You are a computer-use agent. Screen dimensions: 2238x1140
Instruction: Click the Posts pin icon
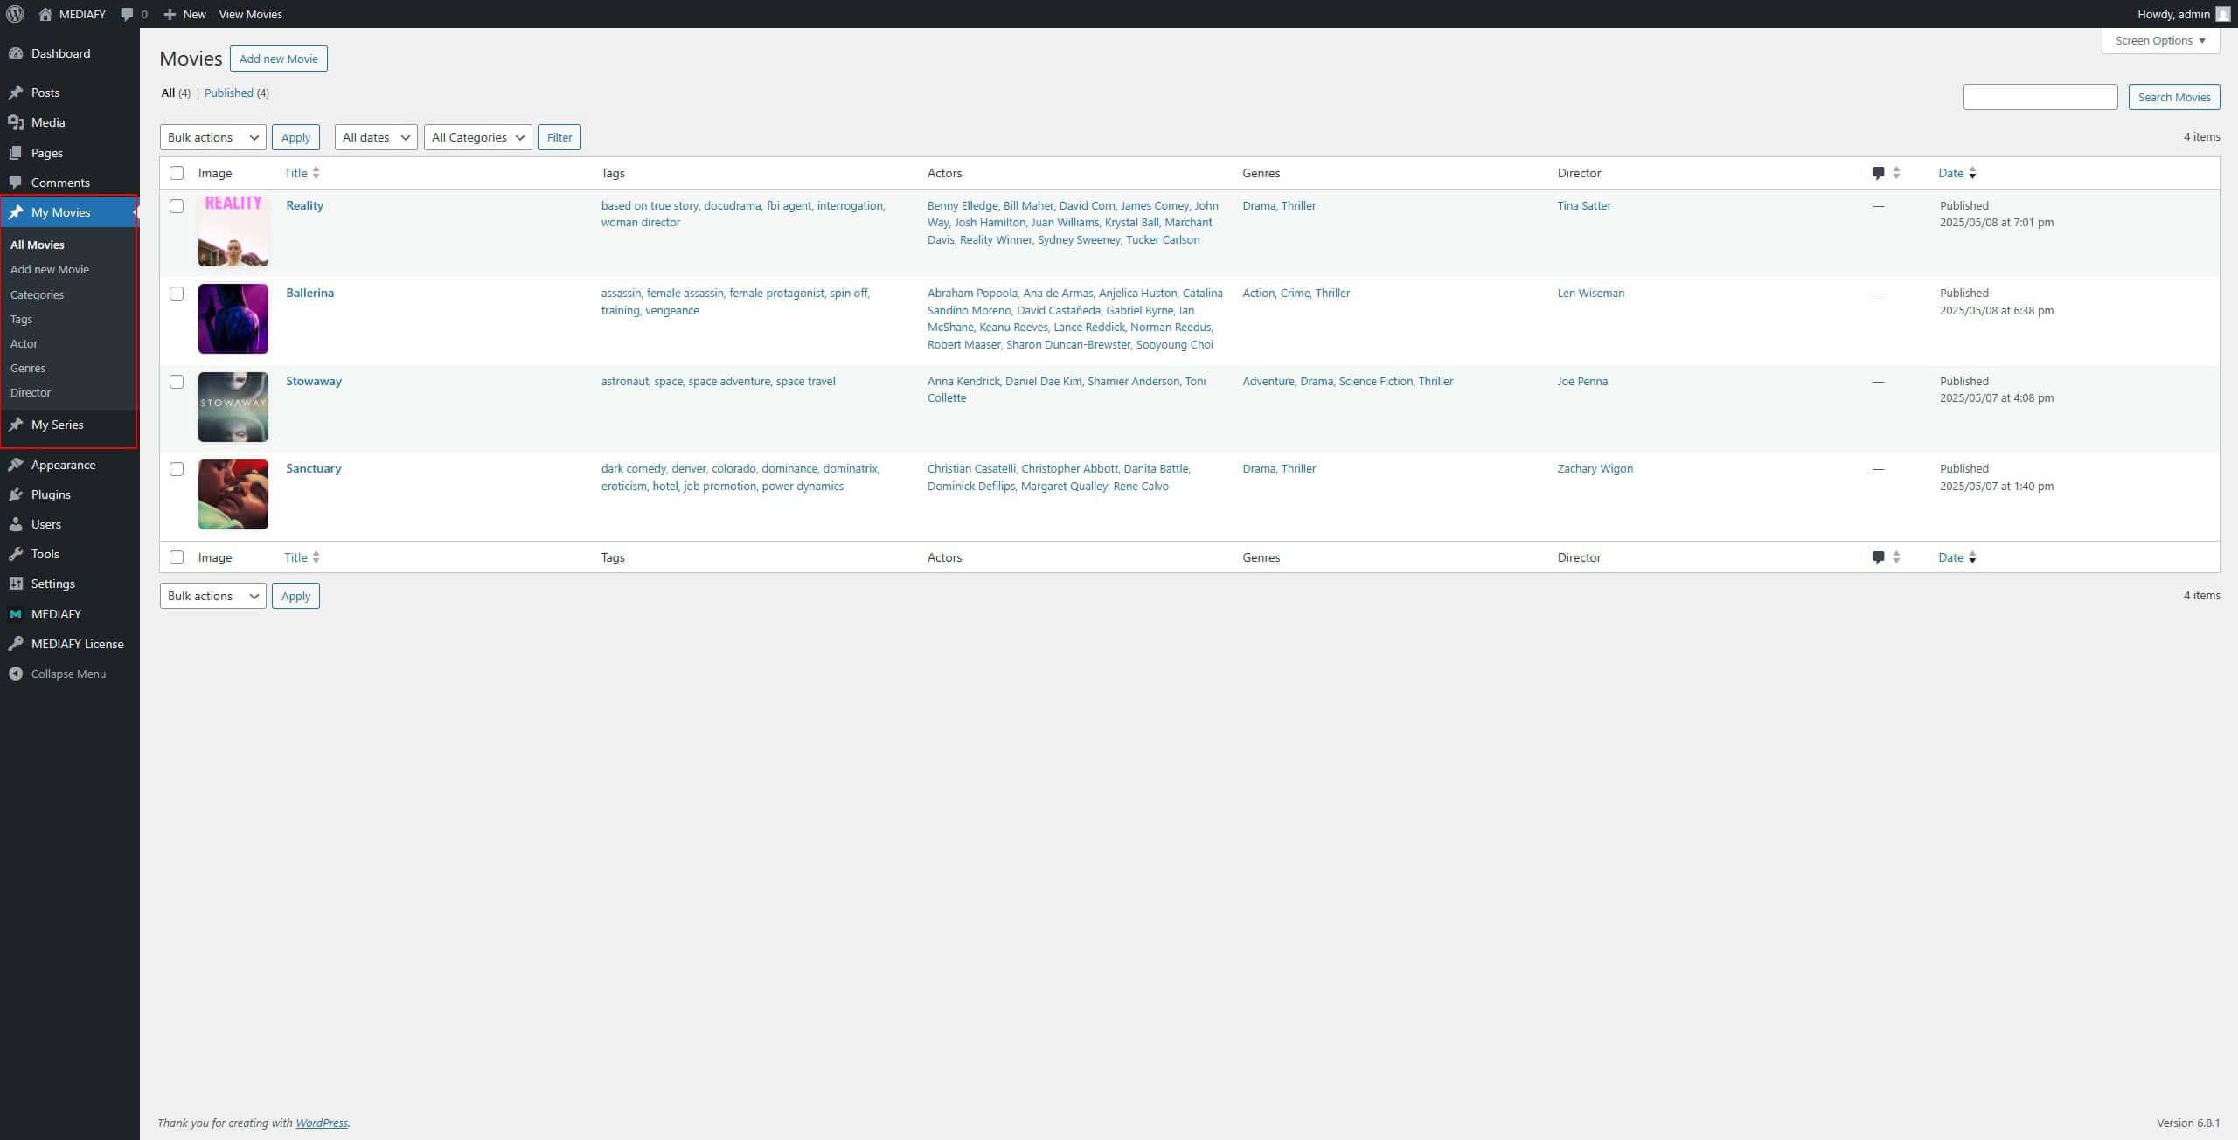pyautogui.click(x=16, y=93)
